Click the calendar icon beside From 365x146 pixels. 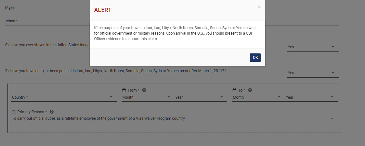pos(124,90)
